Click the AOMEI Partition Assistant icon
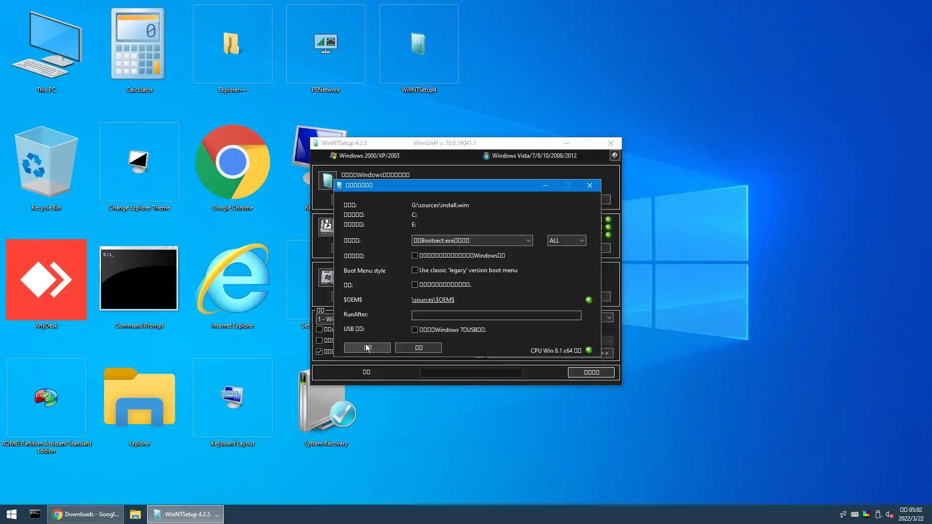 point(46,398)
